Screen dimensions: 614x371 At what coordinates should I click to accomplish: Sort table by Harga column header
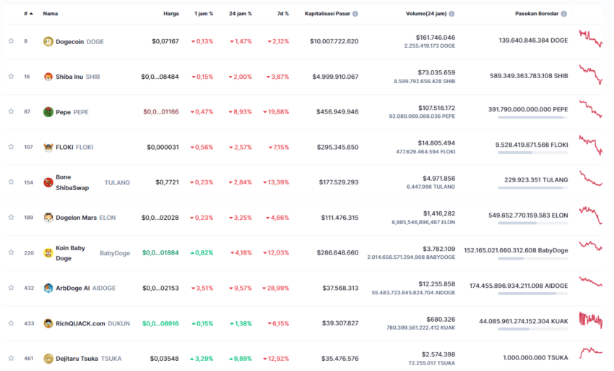click(171, 14)
